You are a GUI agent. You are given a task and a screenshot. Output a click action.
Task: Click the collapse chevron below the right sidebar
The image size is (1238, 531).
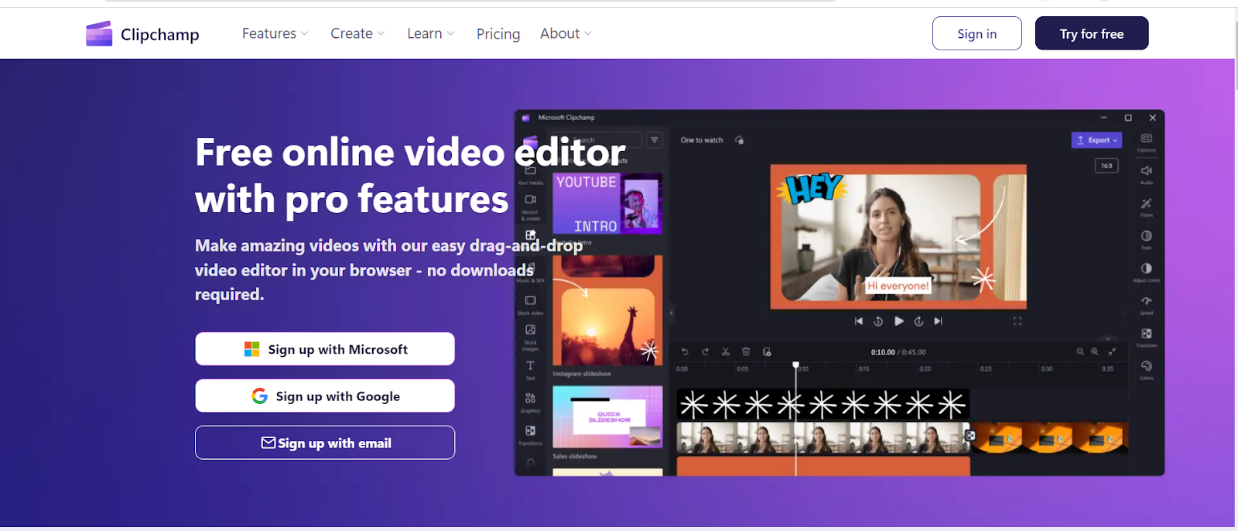pyautogui.click(x=1108, y=338)
